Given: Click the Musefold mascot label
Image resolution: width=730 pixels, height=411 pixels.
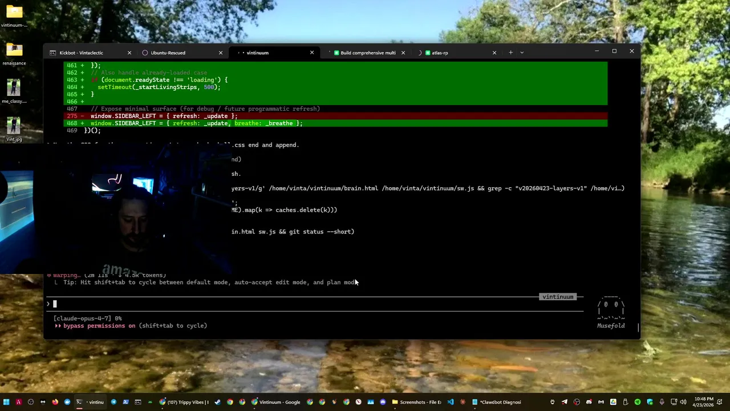Looking at the screenshot, I should (611, 325).
